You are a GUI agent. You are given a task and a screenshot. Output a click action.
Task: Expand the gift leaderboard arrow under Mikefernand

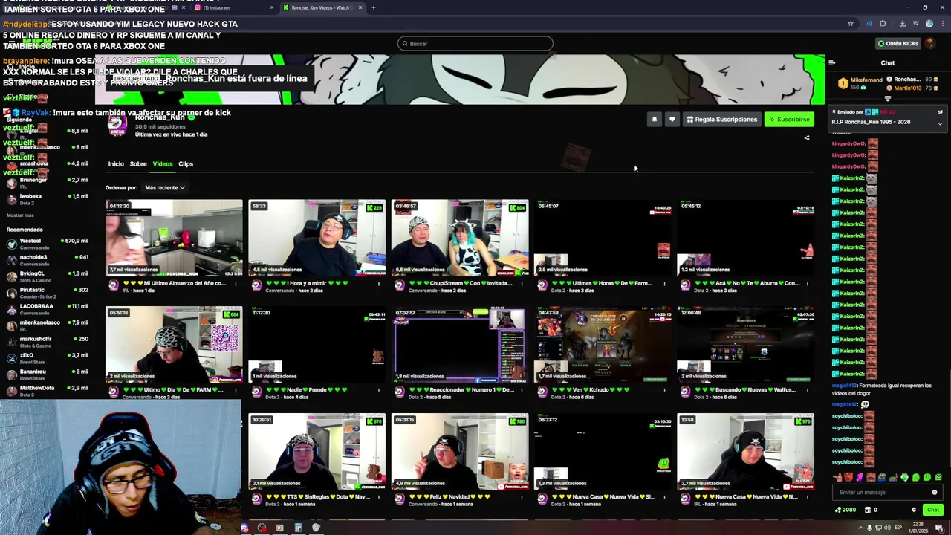point(888,98)
